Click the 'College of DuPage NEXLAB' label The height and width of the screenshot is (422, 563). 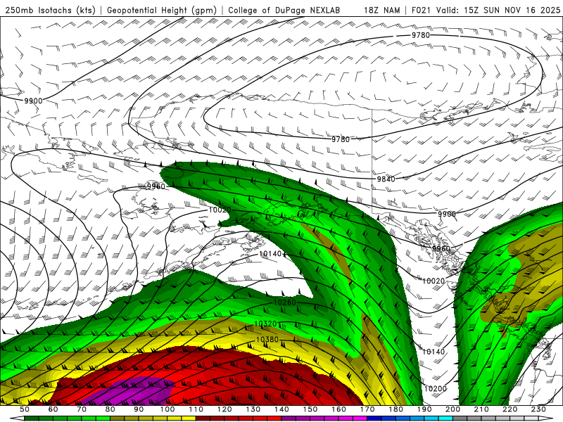click(x=284, y=10)
